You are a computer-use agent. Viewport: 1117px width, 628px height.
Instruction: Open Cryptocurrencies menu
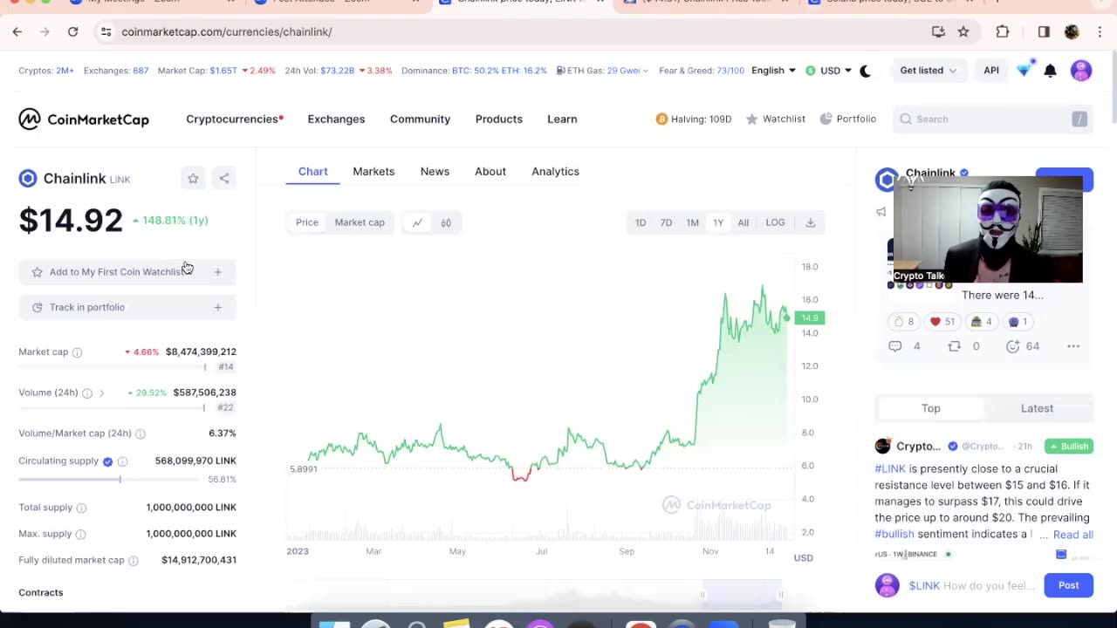coord(234,119)
